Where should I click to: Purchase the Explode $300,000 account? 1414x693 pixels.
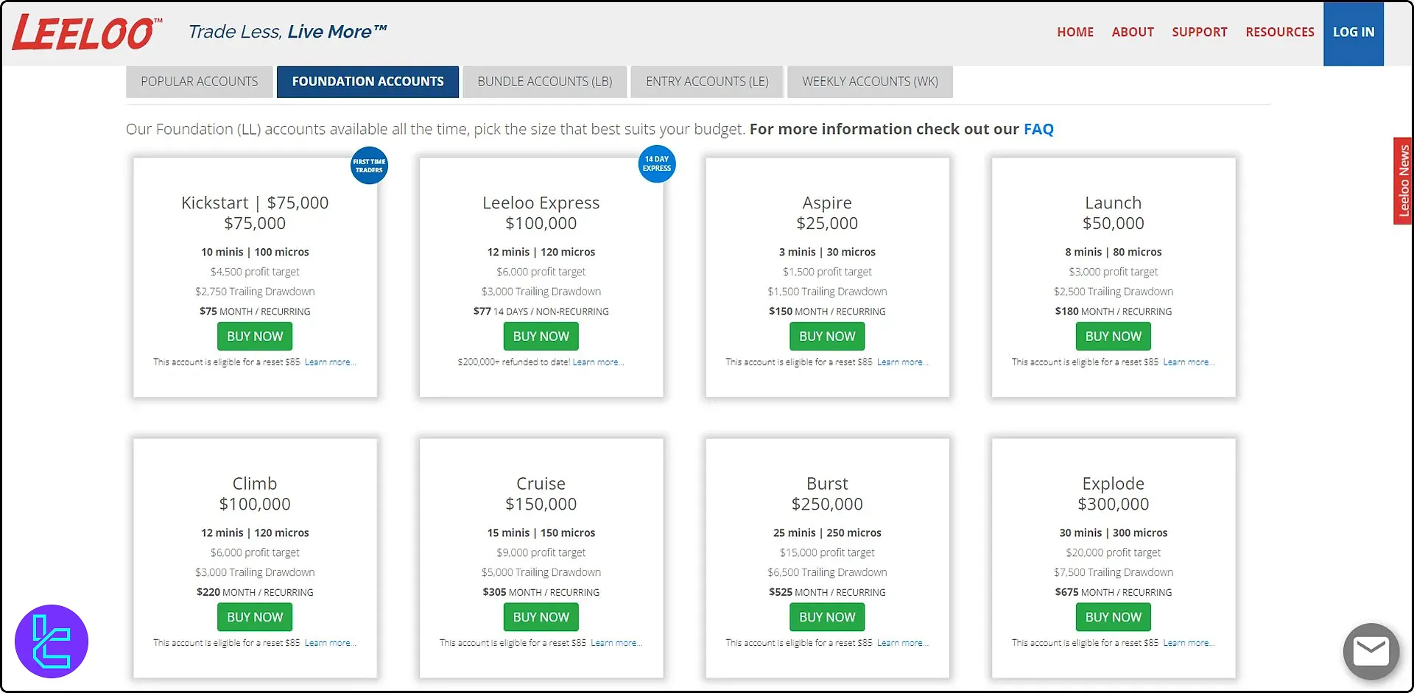click(x=1113, y=617)
